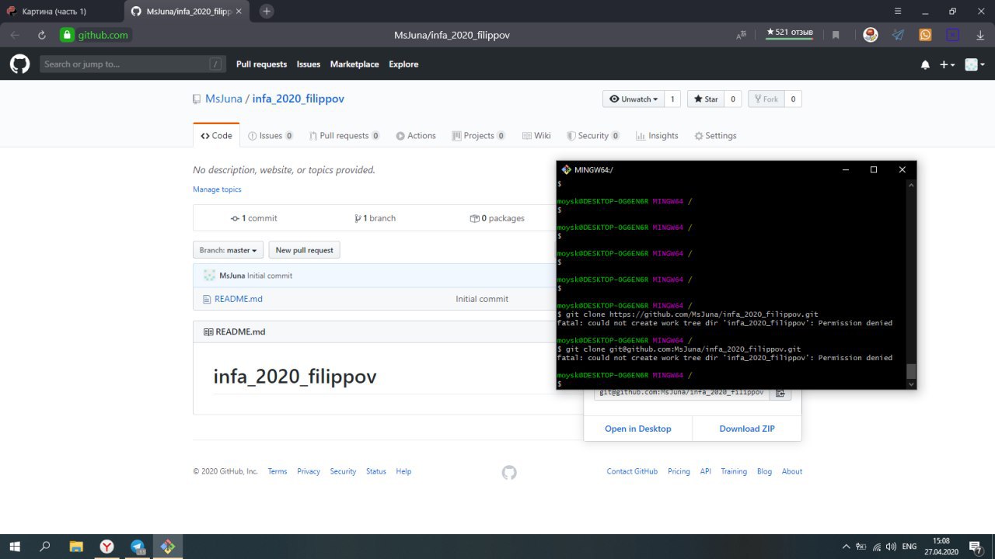Click the MINGW64 terminal scrollbar down arrow

(912, 384)
